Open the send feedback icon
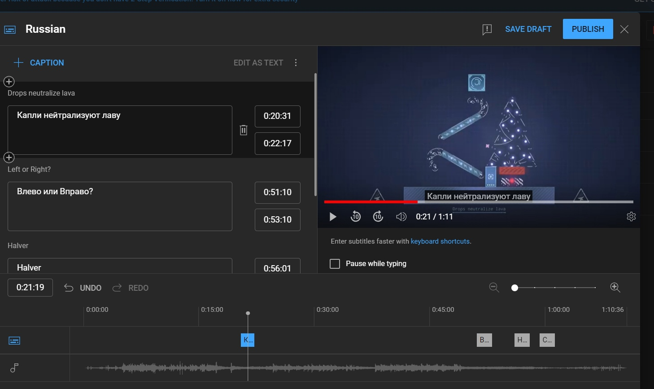 487,30
